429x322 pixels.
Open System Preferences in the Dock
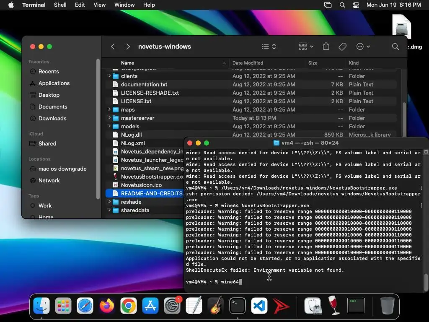pos(172,306)
